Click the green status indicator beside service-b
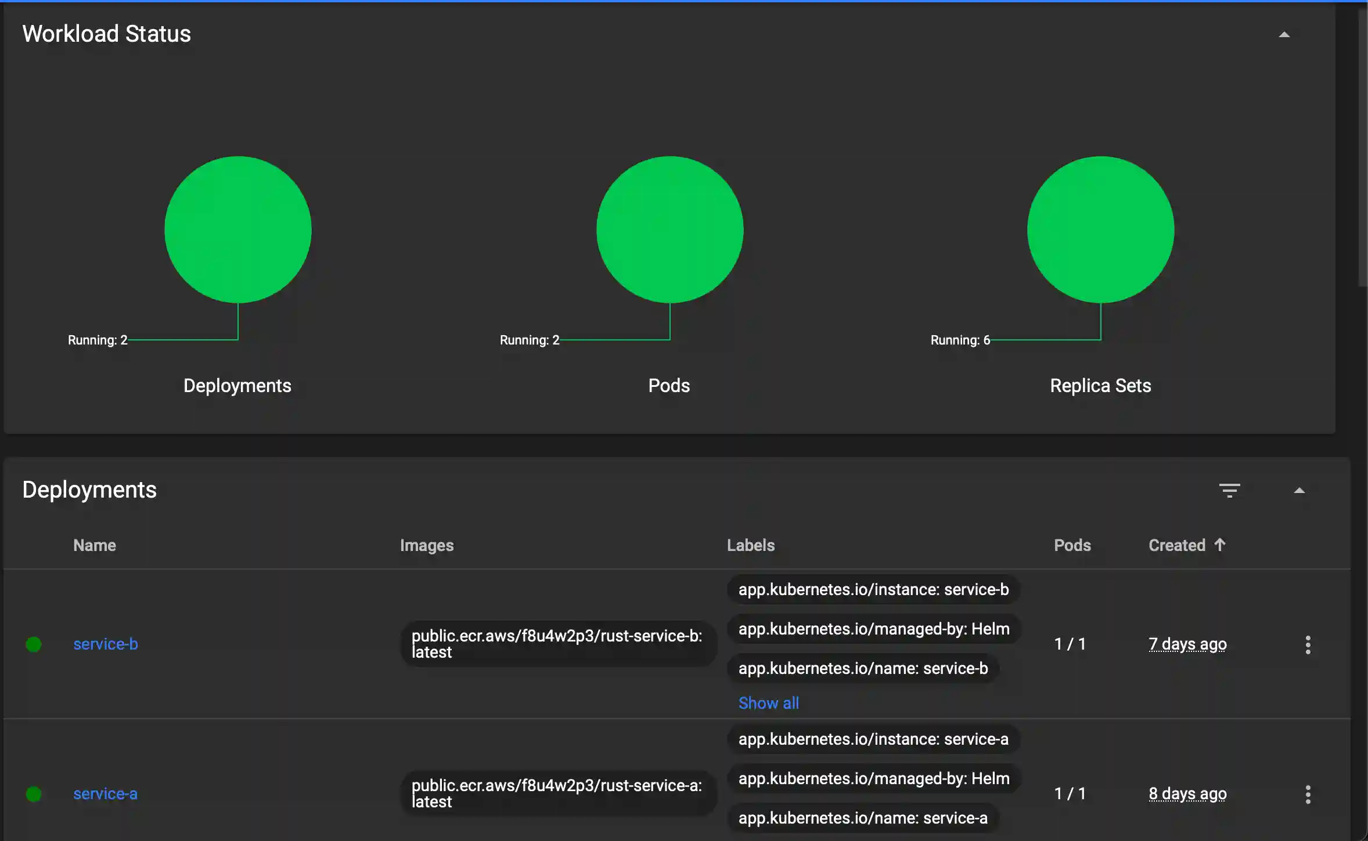The width and height of the screenshot is (1368, 841). (x=33, y=644)
